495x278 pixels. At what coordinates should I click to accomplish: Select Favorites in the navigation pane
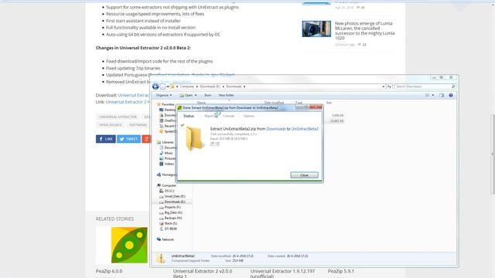pos(168,104)
